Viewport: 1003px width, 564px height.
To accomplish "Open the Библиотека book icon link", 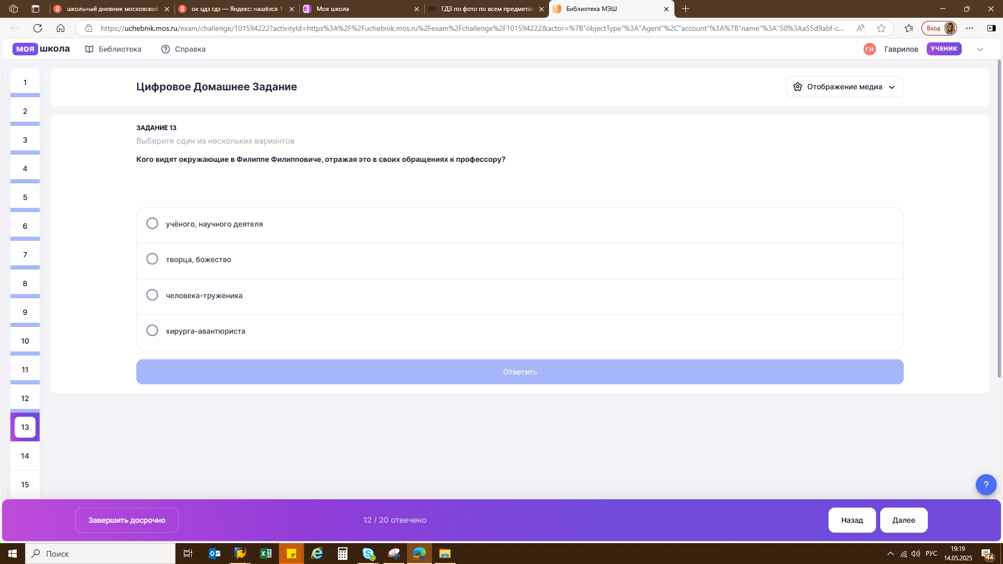I will click(x=89, y=49).
